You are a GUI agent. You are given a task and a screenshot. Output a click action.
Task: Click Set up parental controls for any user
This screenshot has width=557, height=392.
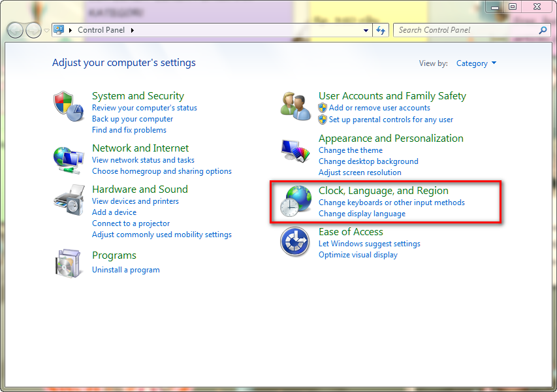(x=390, y=120)
